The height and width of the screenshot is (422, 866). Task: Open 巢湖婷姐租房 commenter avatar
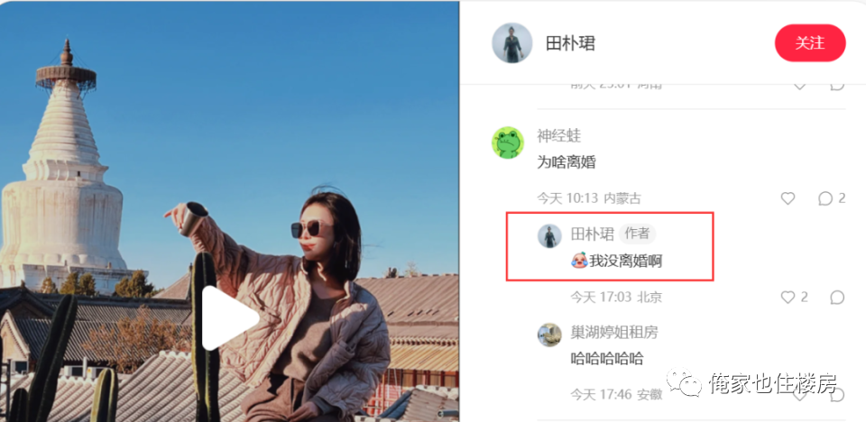549,335
